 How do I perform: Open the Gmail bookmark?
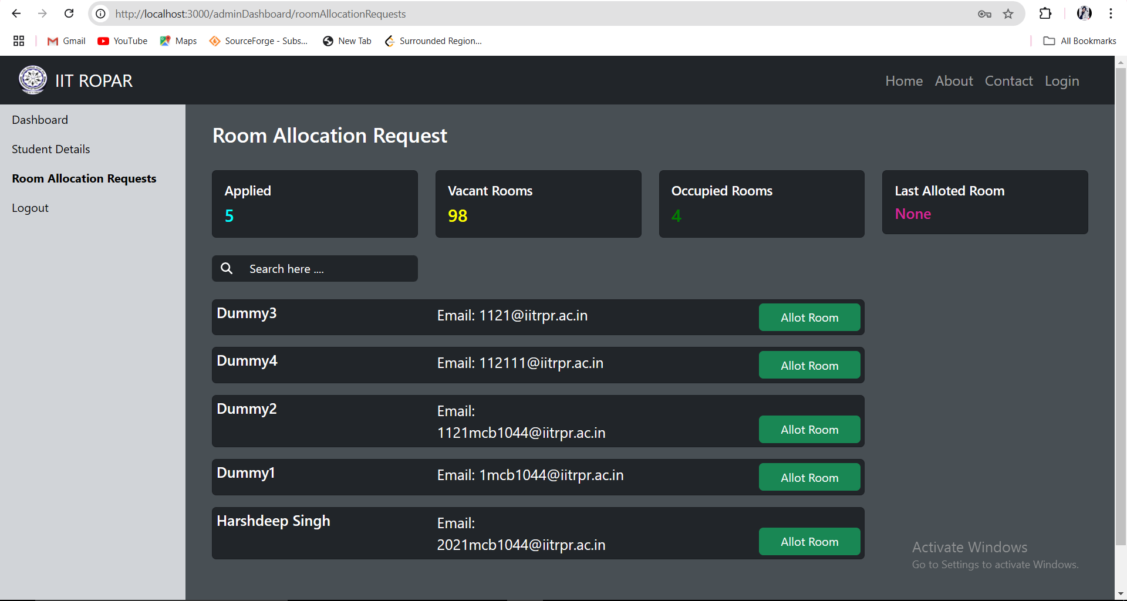point(66,40)
